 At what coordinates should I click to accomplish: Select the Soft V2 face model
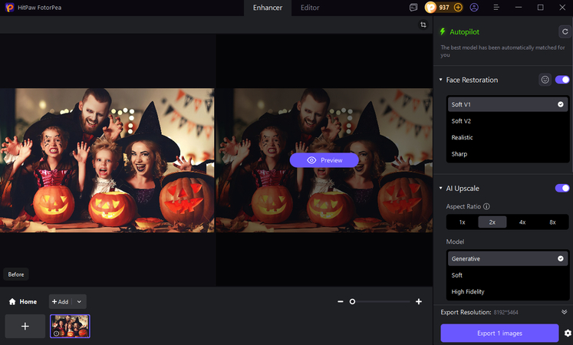[x=508, y=121]
